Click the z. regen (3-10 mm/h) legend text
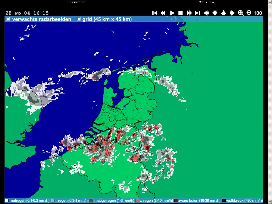This screenshot has width=272, height=204. pos(156,201)
